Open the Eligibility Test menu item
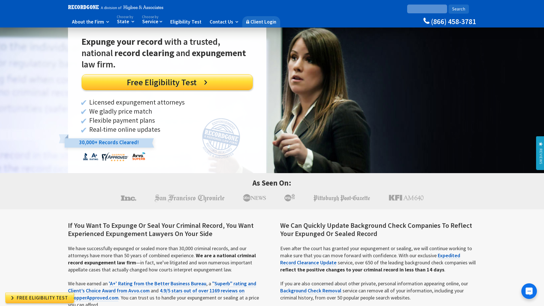This screenshot has width=544, height=306. coord(186,22)
